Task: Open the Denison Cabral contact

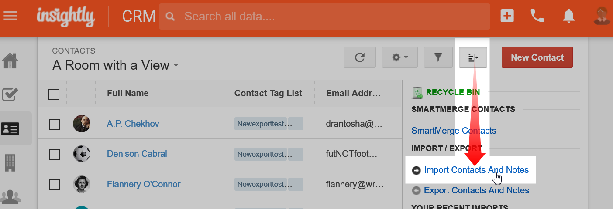Action: pyautogui.click(x=137, y=154)
